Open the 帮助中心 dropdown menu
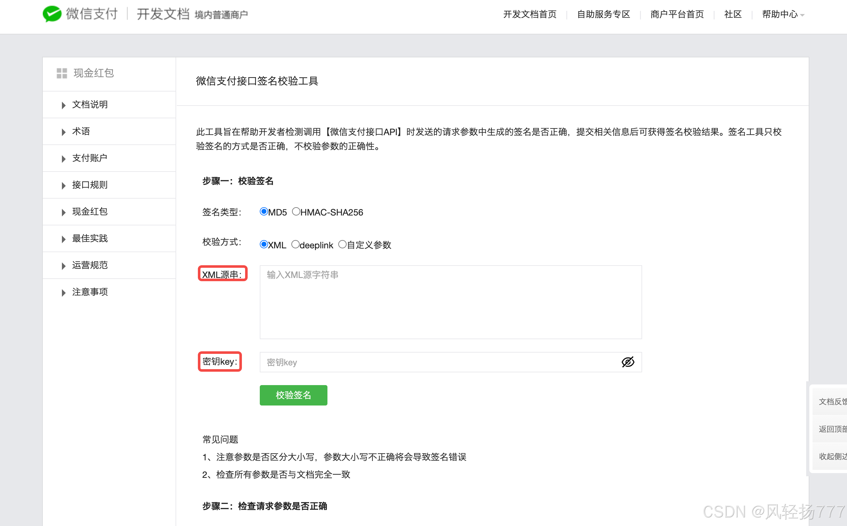 coord(783,14)
